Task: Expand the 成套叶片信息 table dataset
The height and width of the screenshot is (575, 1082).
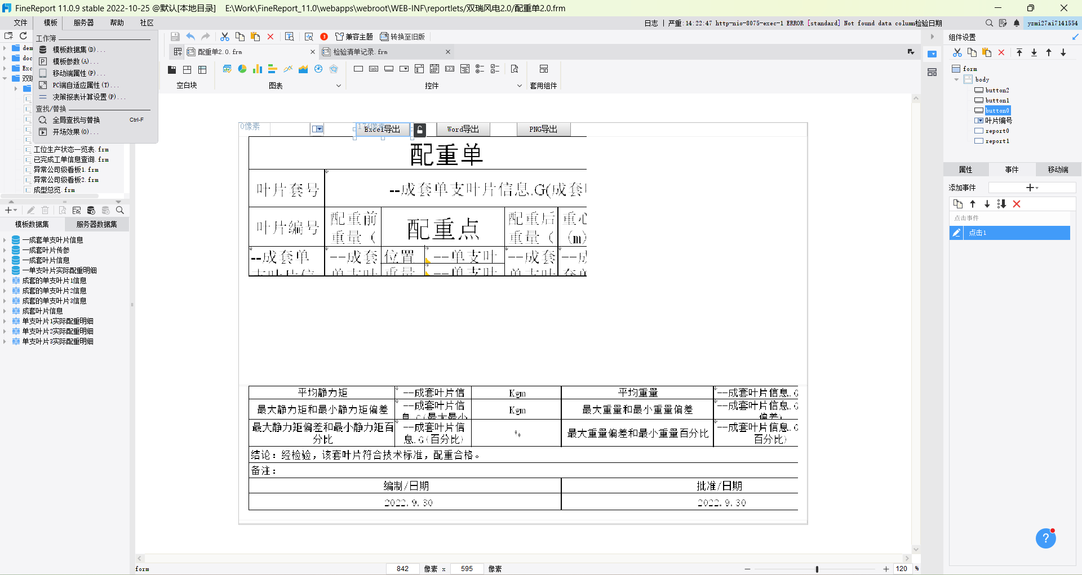Action: coord(5,311)
